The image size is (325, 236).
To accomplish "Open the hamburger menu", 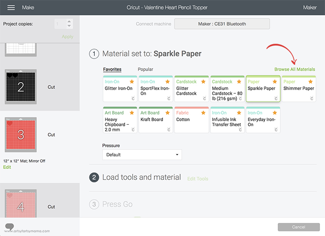I will click(x=11, y=8).
